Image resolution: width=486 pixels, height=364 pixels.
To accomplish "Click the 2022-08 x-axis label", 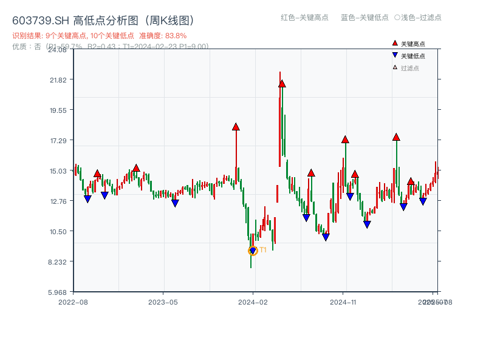I will 73,302.
